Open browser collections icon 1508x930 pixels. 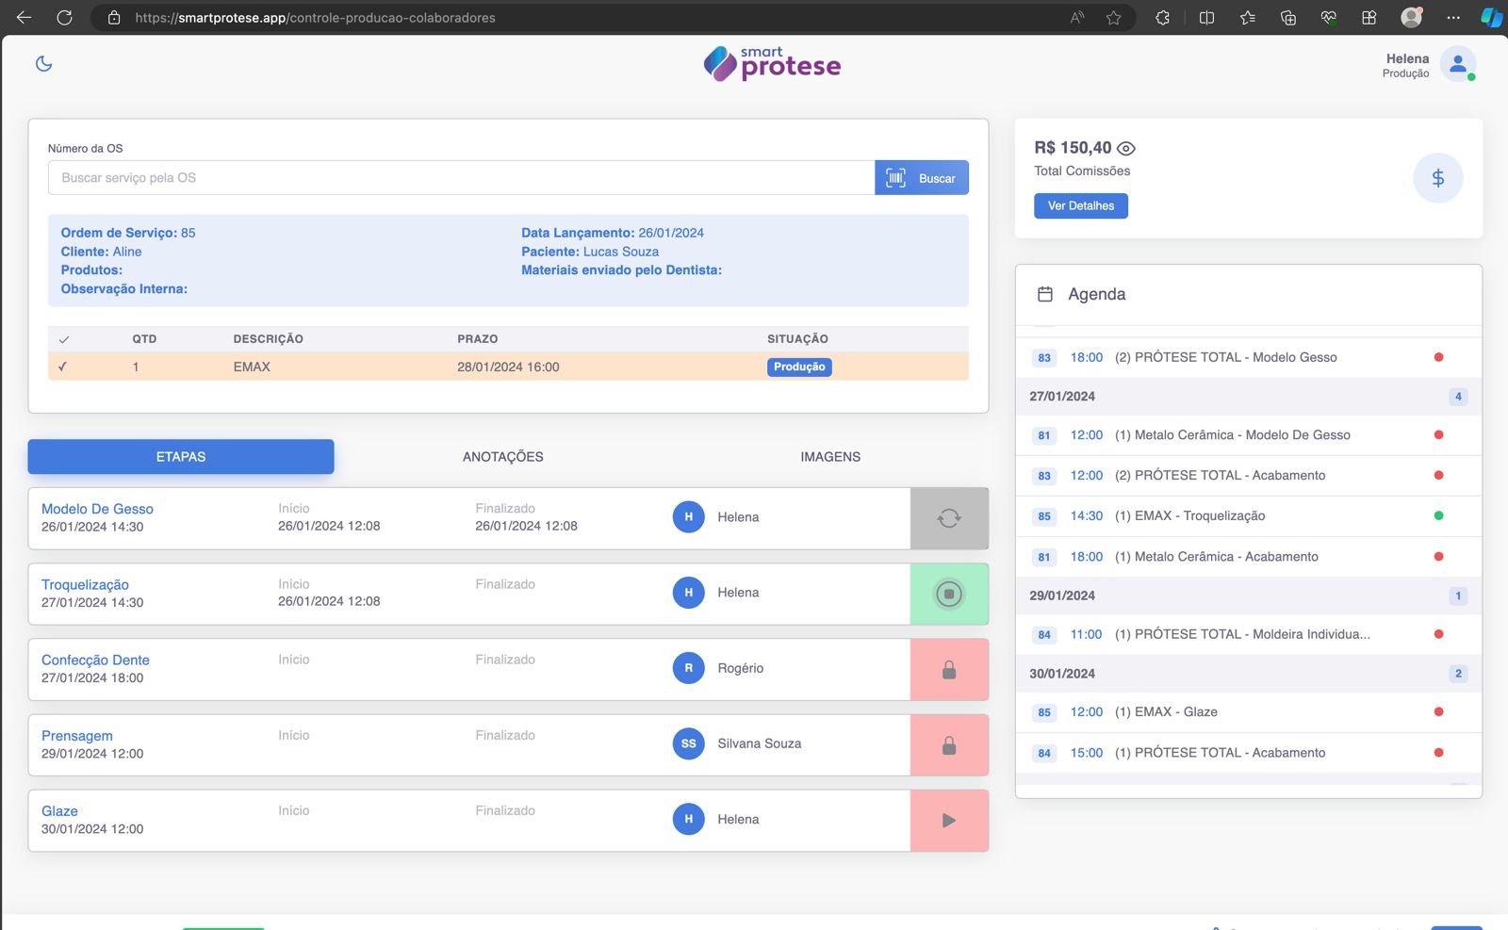point(1288,18)
